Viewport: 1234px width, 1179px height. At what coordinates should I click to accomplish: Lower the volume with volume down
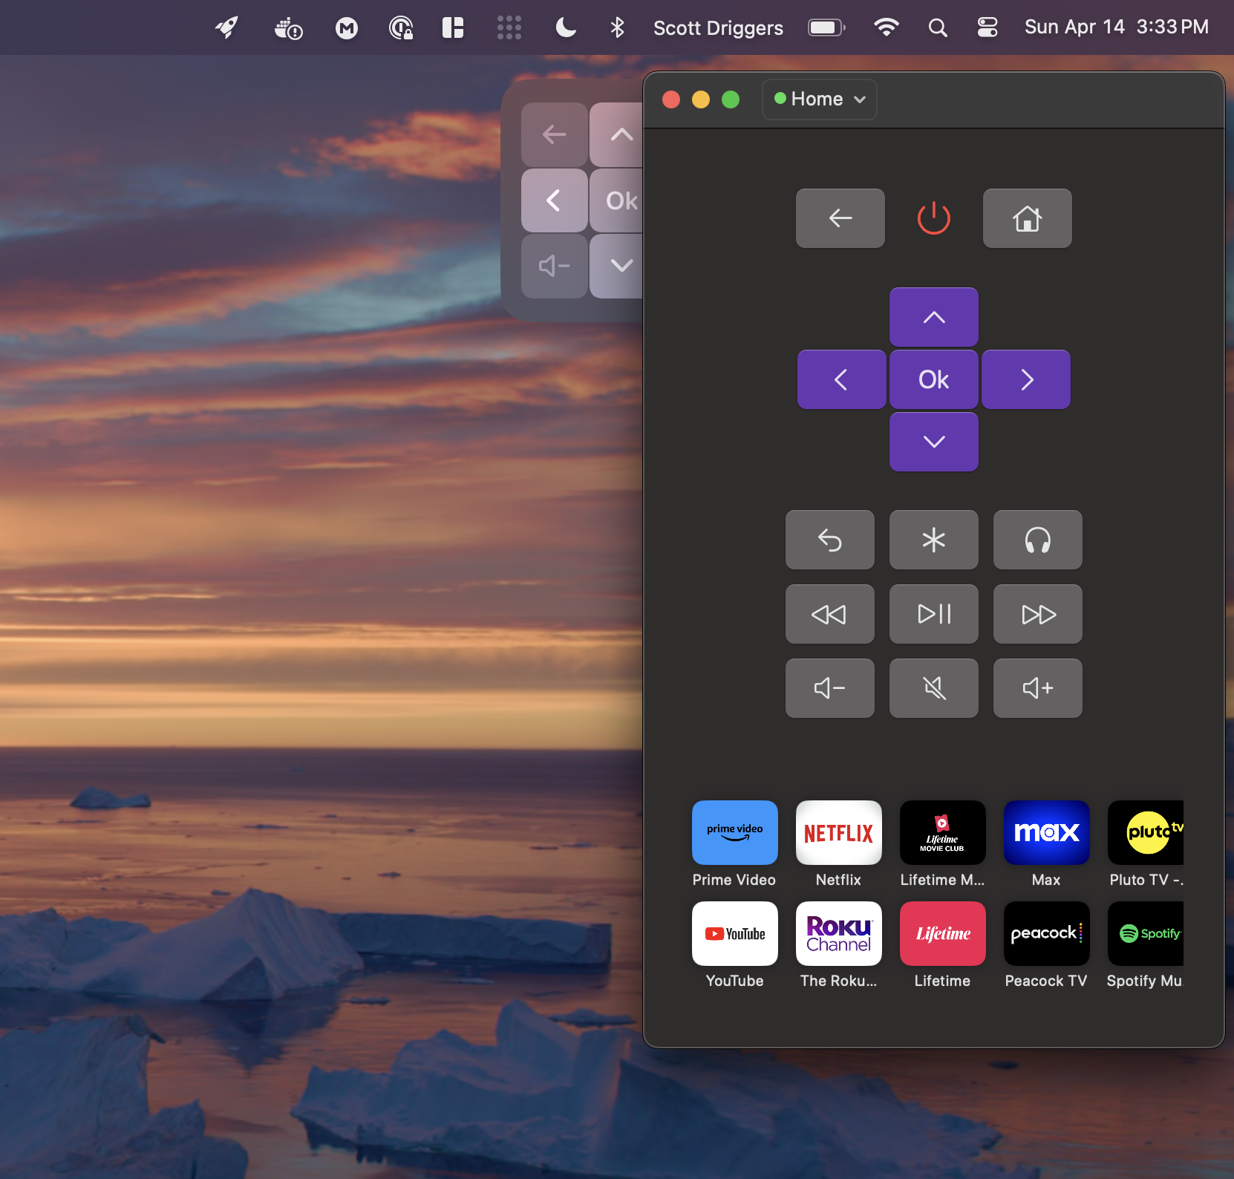click(x=829, y=688)
